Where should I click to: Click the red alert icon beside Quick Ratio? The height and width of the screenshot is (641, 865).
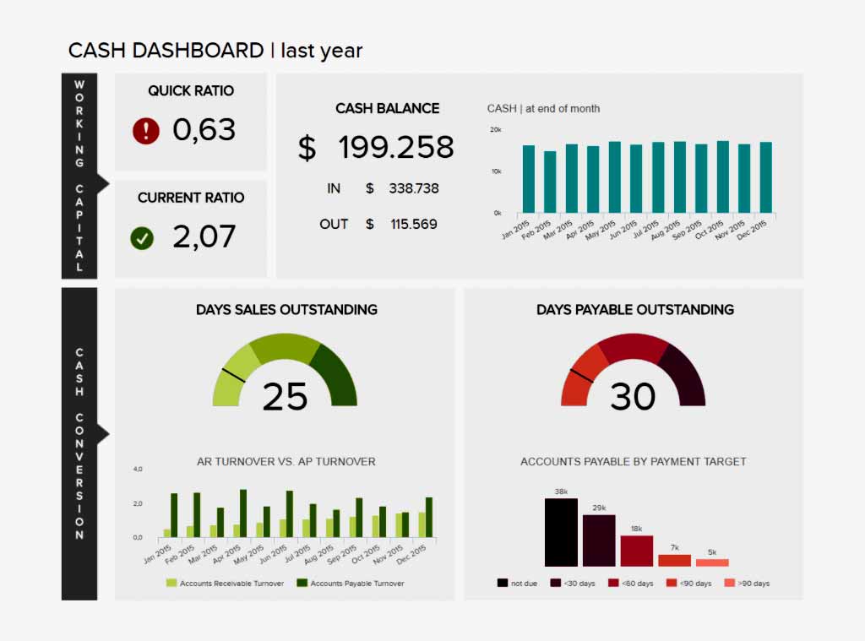click(x=145, y=131)
